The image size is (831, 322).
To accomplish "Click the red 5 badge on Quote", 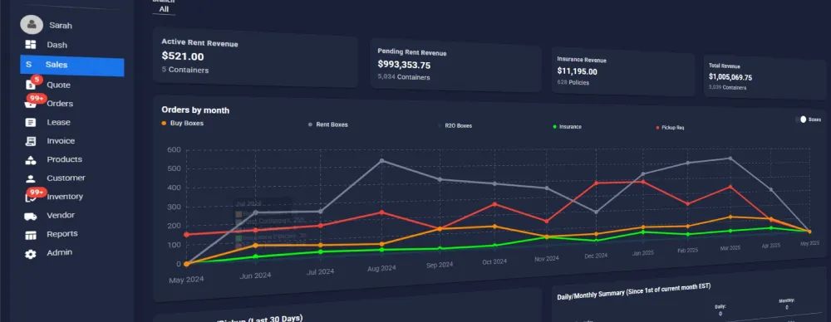I will (36, 80).
